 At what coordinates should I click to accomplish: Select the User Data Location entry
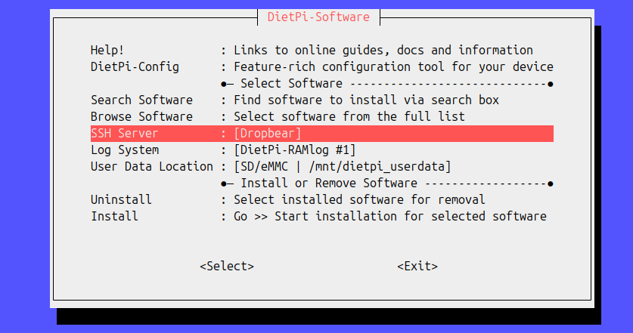(152, 166)
